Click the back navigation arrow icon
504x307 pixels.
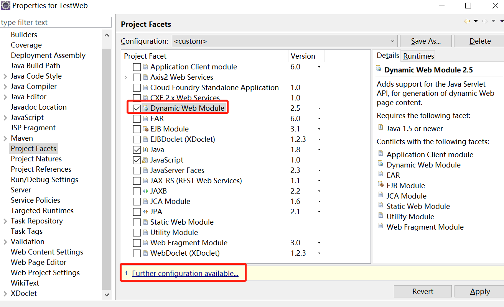[467, 21]
